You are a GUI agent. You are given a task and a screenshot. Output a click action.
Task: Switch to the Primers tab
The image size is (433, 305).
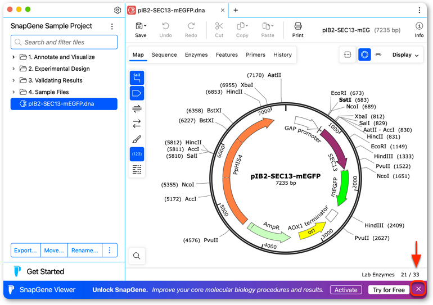[x=255, y=54]
